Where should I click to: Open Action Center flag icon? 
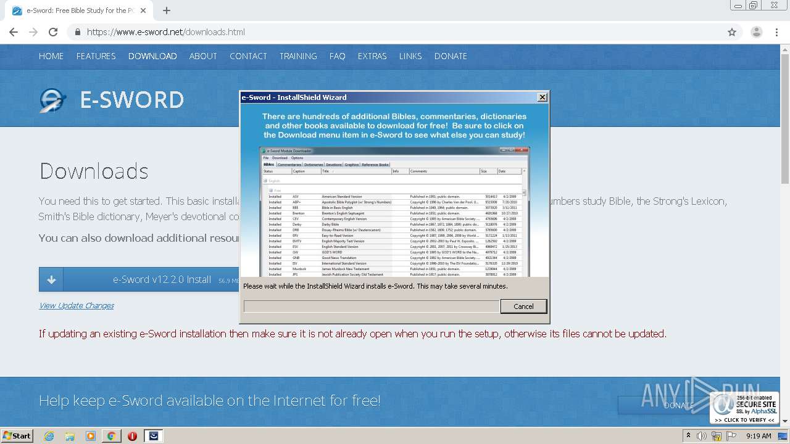pyautogui.click(x=731, y=436)
